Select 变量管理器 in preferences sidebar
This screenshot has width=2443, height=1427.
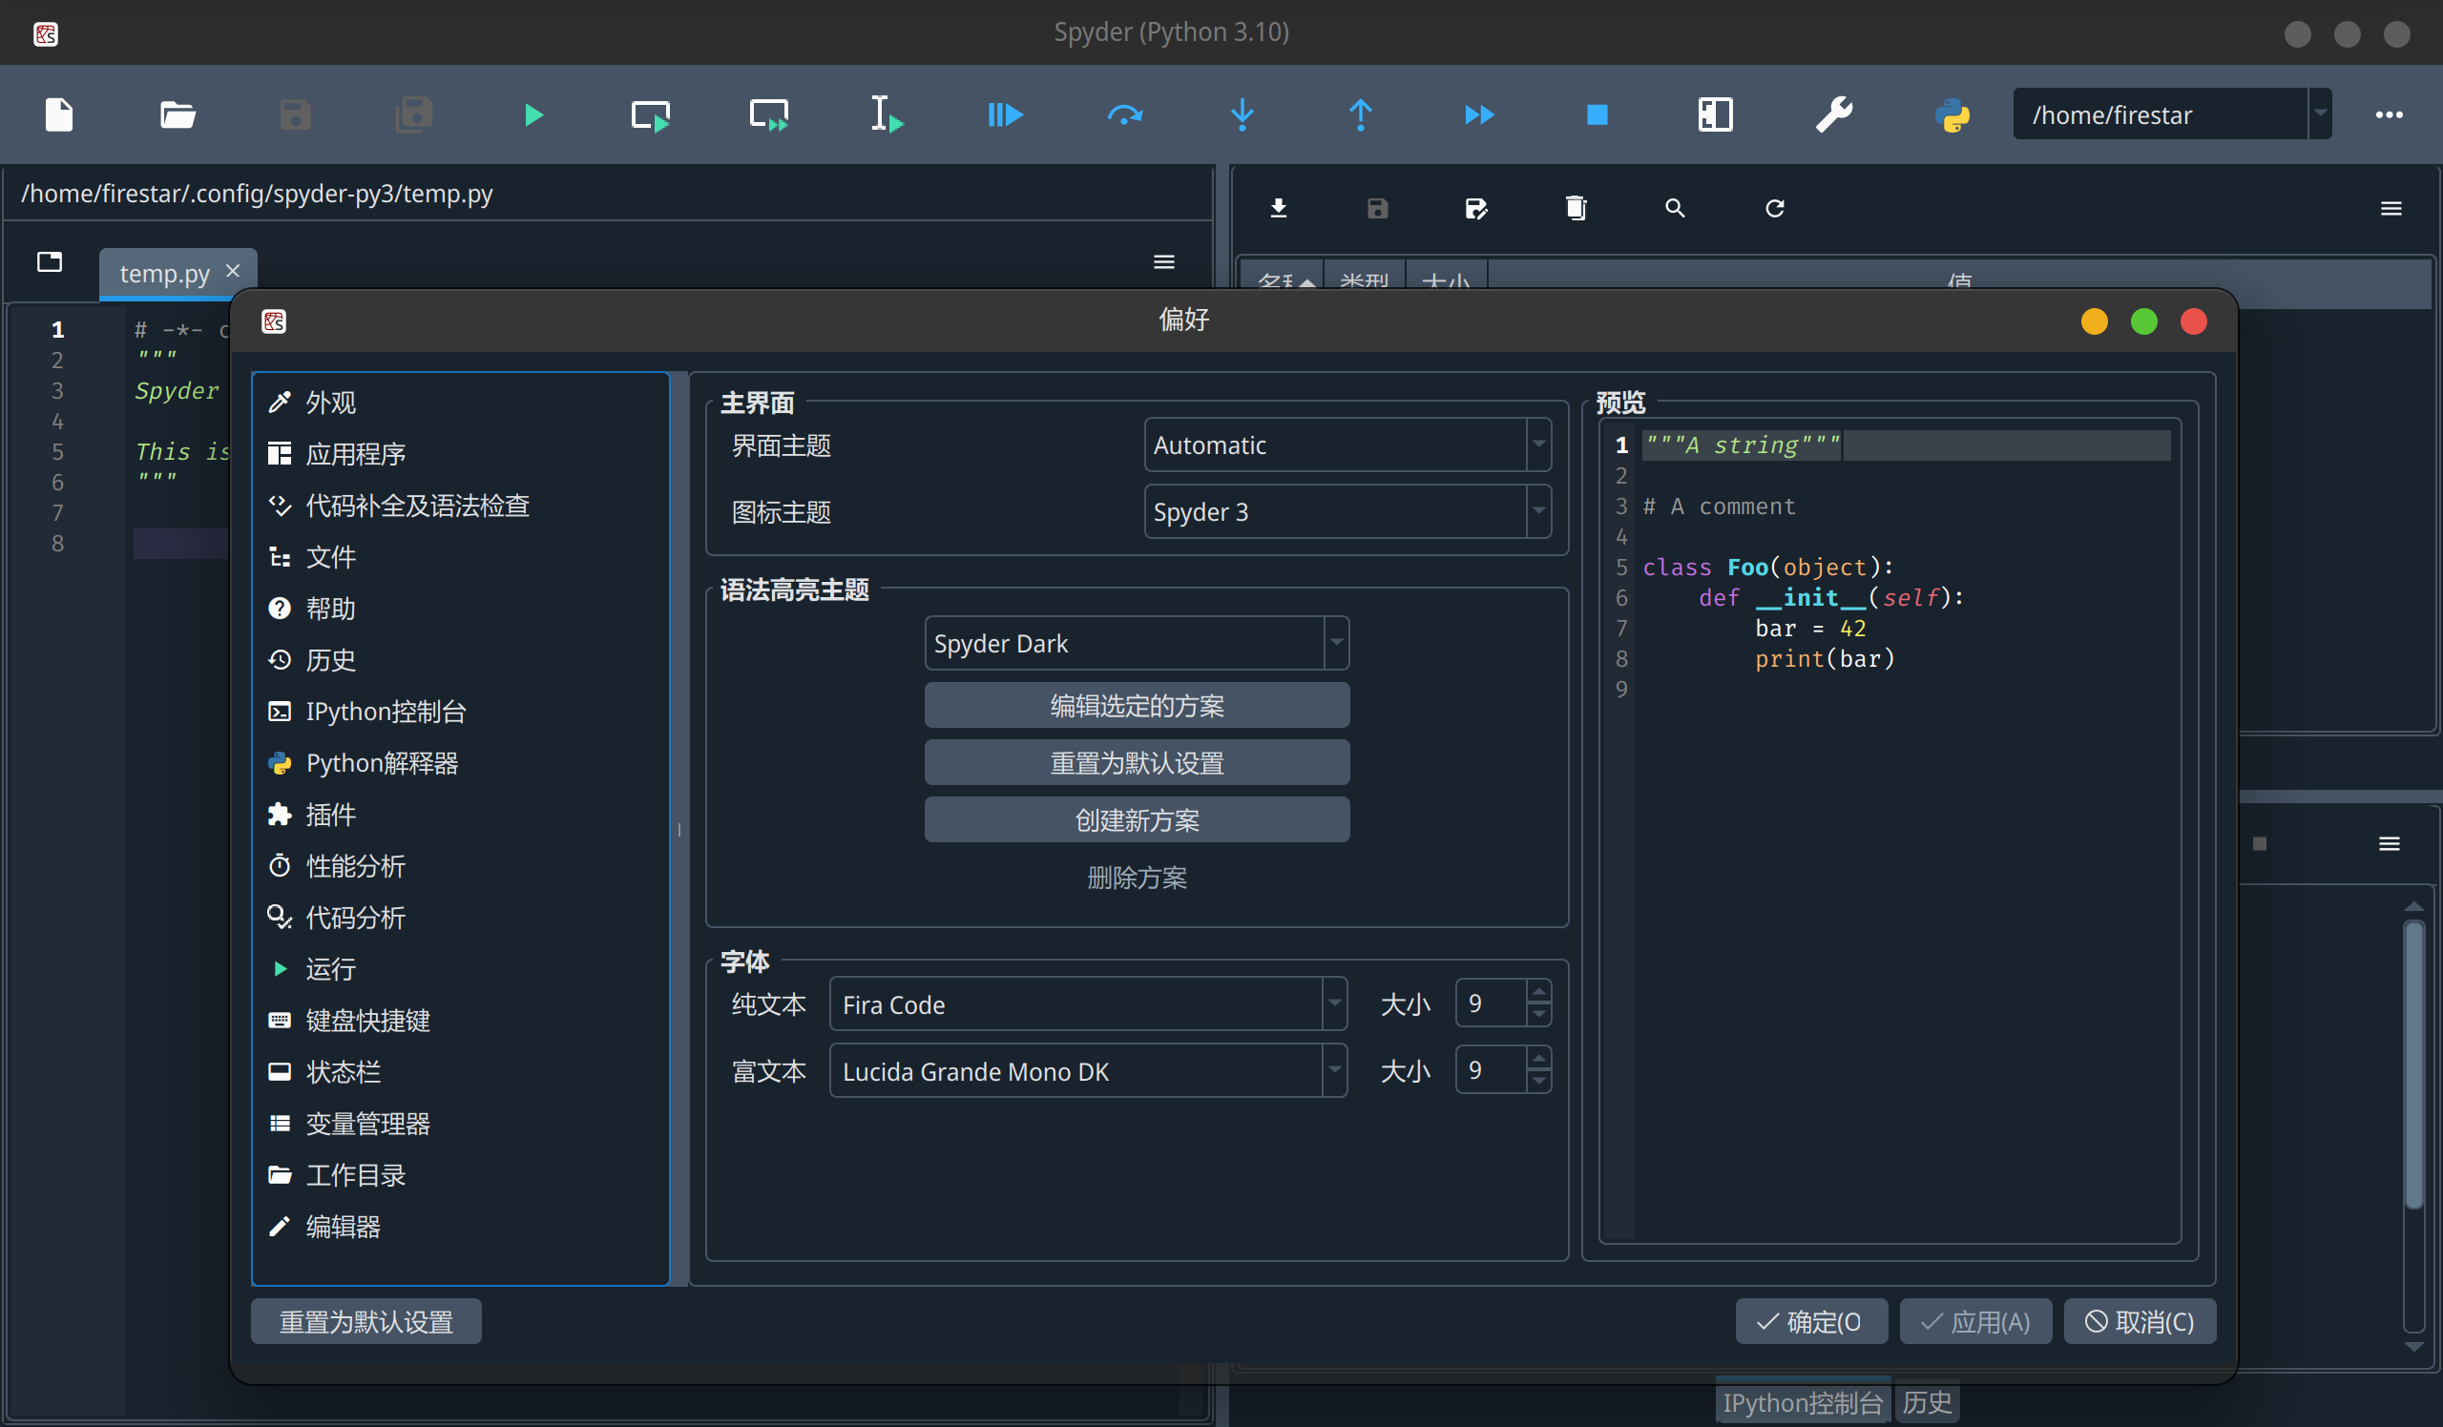pos(460,1123)
